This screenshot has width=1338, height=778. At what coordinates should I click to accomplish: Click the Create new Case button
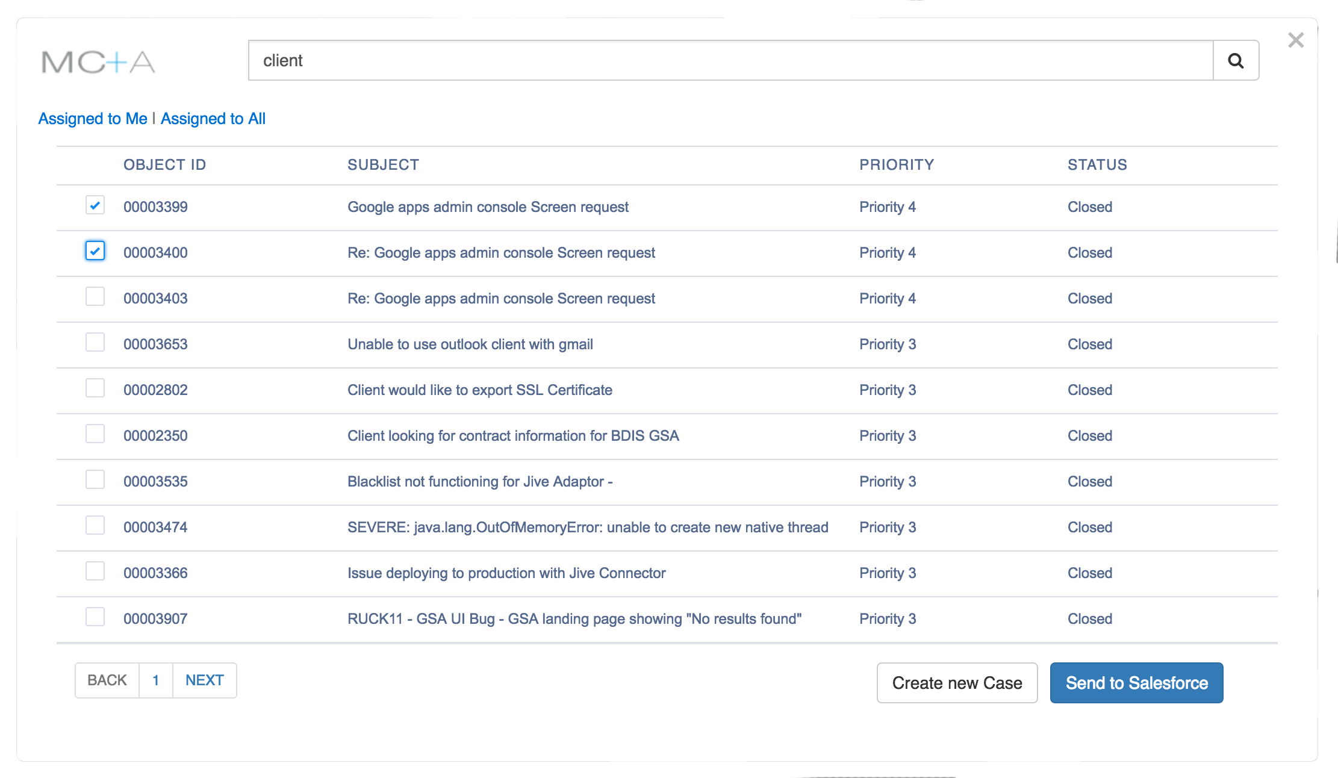point(957,683)
